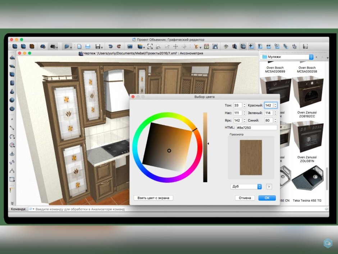Click the Зеленый field showing 114
Viewport: 338px width, 254px height.
tap(269, 113)
